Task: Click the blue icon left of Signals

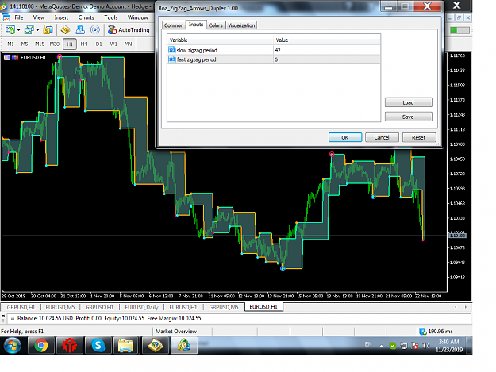Action: 80,29
